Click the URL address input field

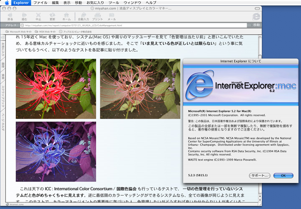point(134,25)
